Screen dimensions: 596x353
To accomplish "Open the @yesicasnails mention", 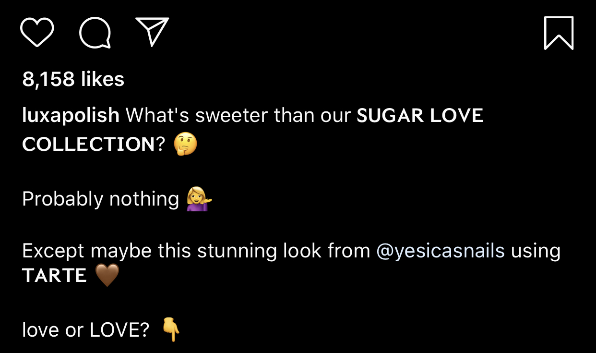I will [441, 251].
